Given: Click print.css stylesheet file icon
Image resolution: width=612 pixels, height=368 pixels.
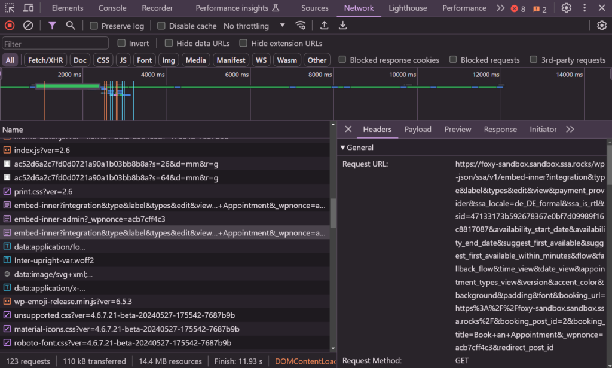Looking at the screenshot, I should (x=7, y=191).
